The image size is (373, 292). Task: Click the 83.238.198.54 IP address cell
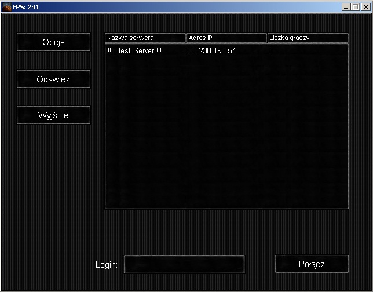click(212, 51)
